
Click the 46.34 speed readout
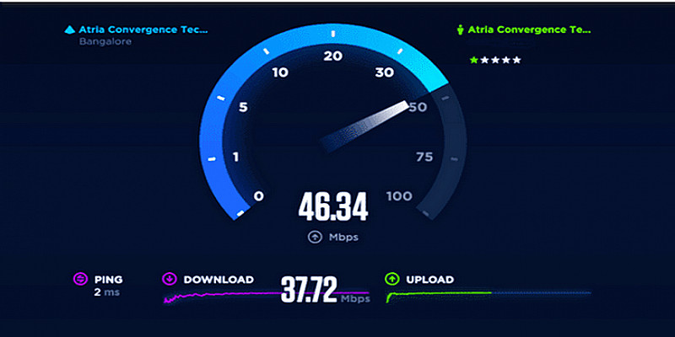pos(333,207)
